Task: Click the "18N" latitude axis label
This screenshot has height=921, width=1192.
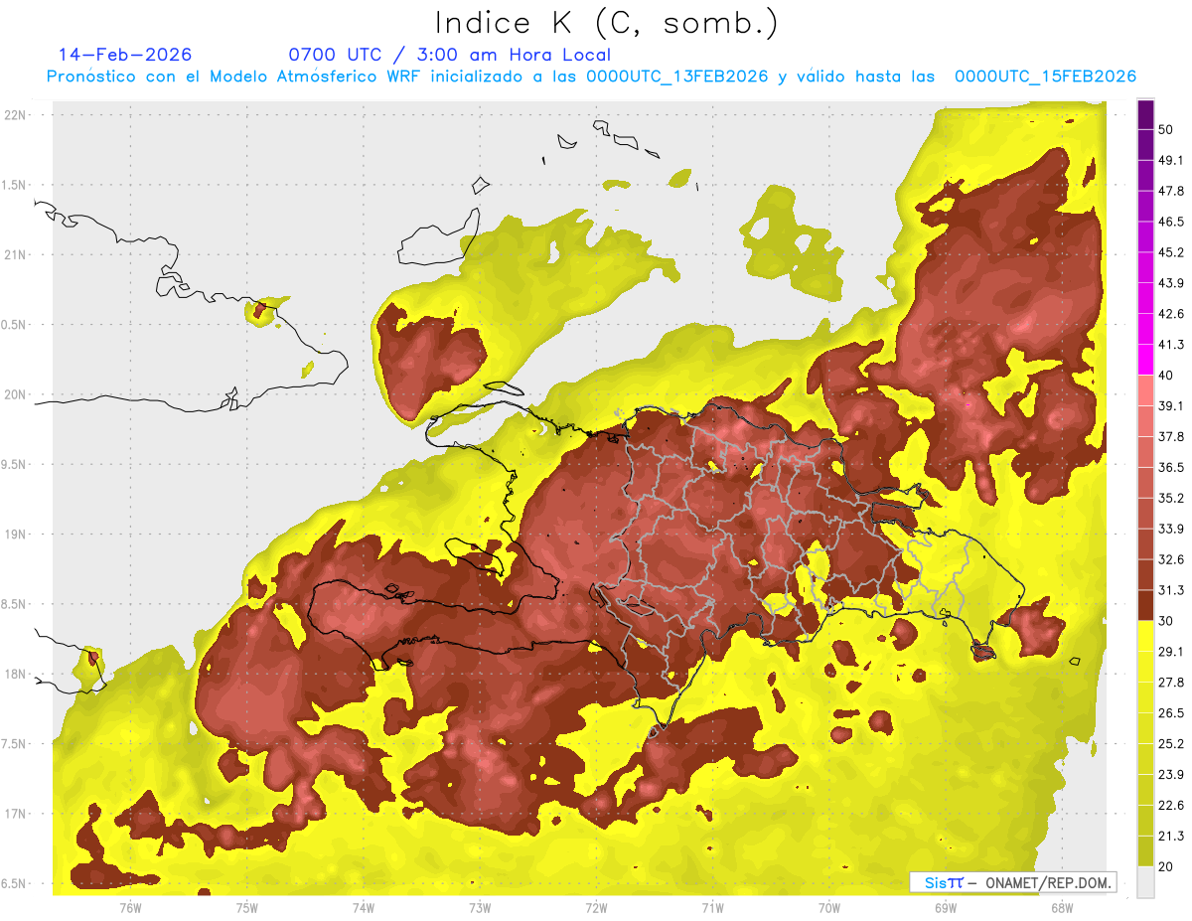Action: click(x=17, y=675)
